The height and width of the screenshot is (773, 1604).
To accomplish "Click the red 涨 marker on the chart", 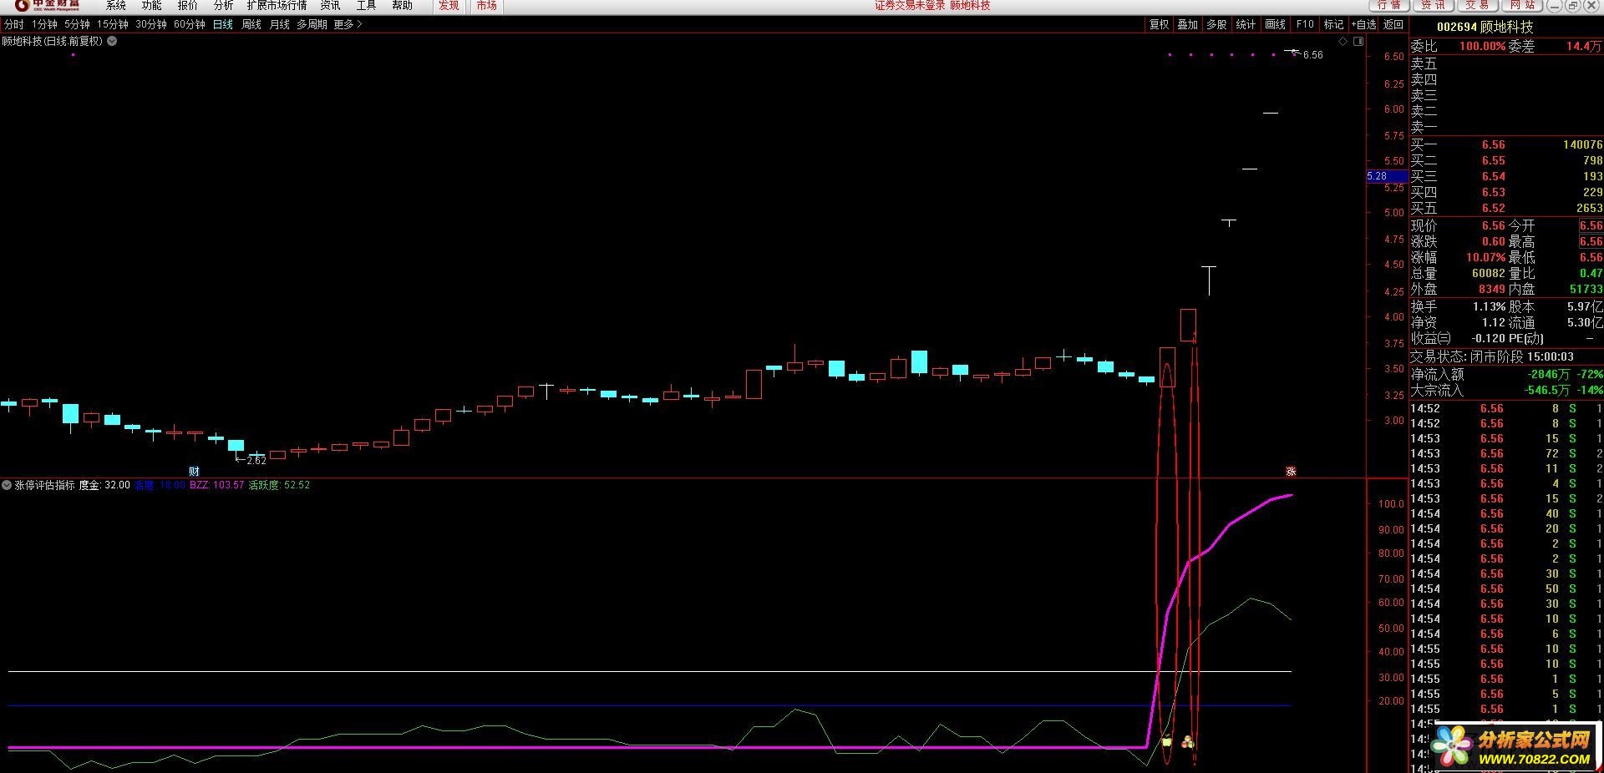I will (1291, 472).
